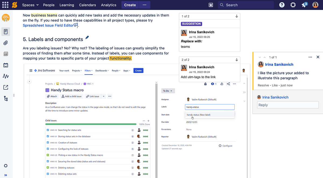This screenshot has width=323, height=178.
Task: Open the app switcher grid icon top left
Action: 5,5
